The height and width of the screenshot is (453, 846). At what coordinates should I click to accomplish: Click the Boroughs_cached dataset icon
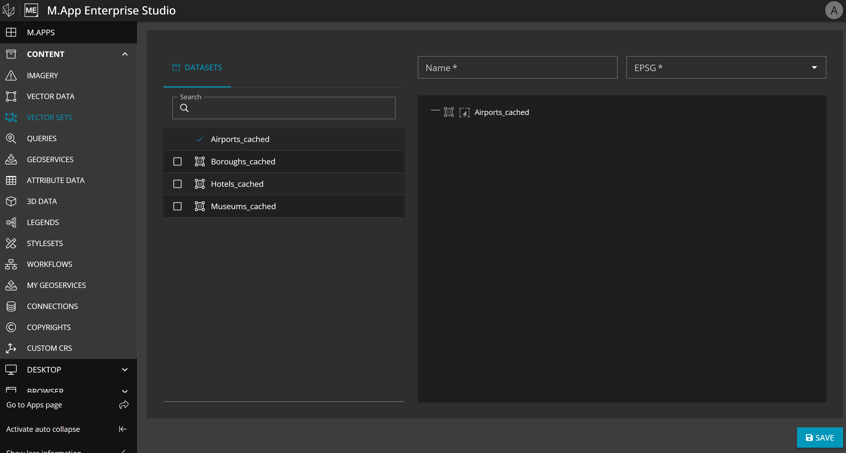200,162
